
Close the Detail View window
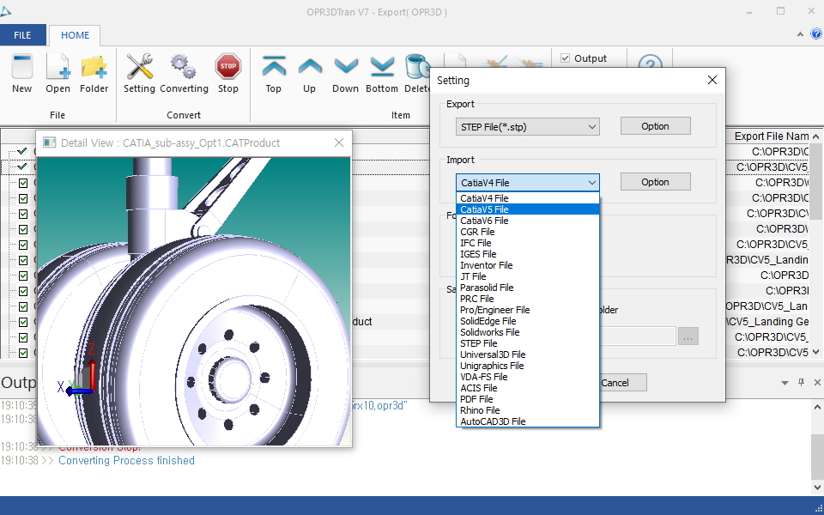point(339,142)
